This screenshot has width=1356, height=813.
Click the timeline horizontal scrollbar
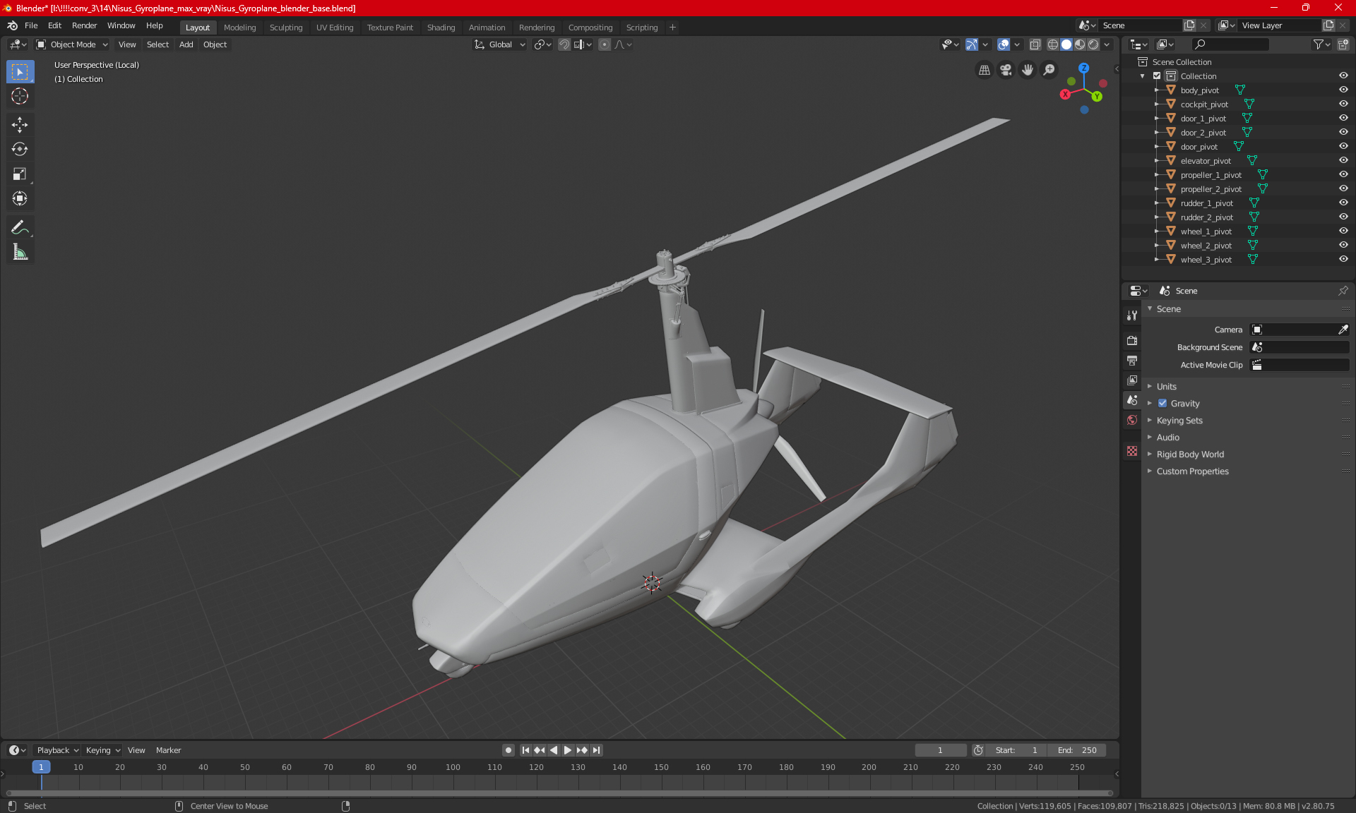pos(559,793)
